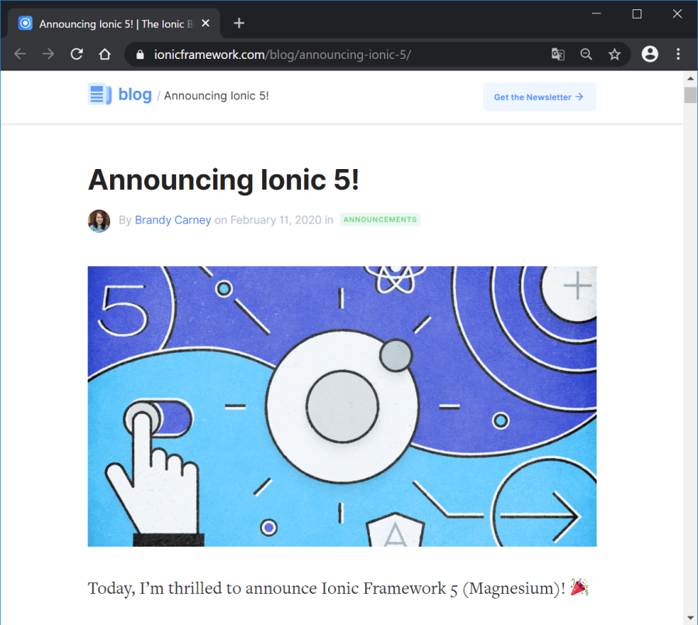The width and height of the screenshot is (698, 625).
Task: Open the Chrome profile account icon
Action: [x=650, y=54]
